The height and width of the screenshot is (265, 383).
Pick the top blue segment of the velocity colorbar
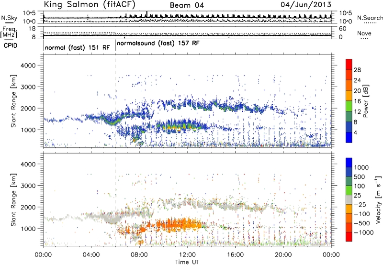pos(349,163)
